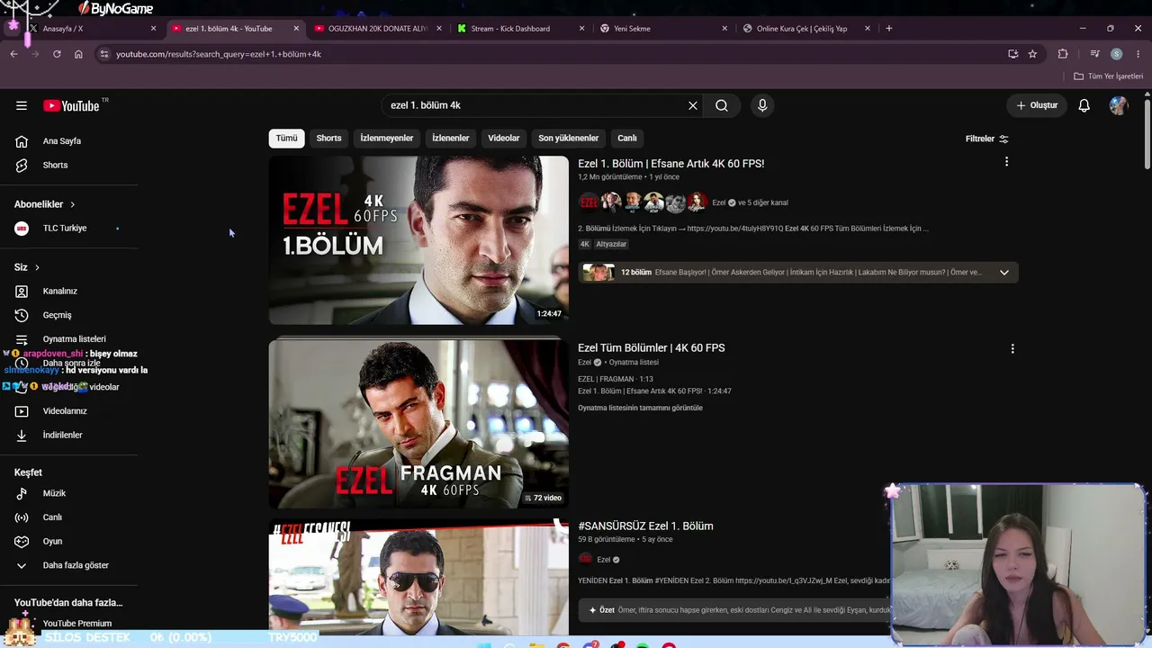Open Shorts in the left sidebar
Image resolution: width=1152 pixels, height=648 pixels.
click(55, 166)
